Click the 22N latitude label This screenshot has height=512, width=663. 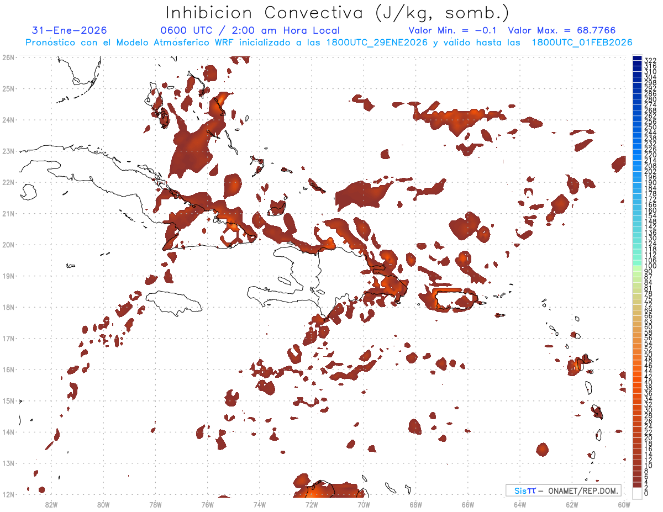point(8,182)
